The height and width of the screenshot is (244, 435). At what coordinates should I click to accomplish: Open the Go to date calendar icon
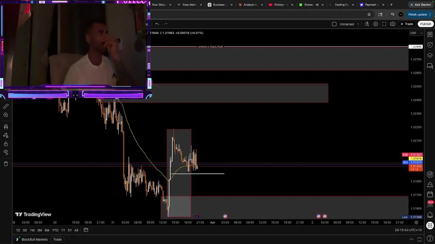[x=86, y=230]
